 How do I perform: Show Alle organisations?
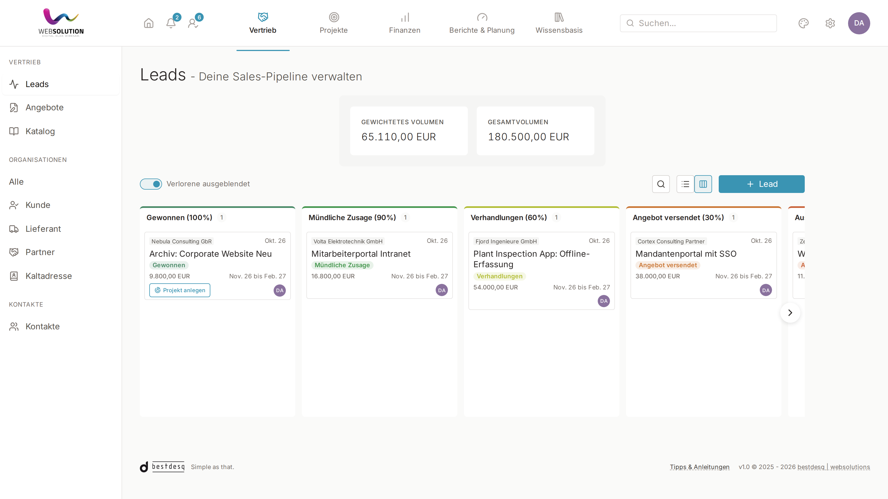click(61, 182)
